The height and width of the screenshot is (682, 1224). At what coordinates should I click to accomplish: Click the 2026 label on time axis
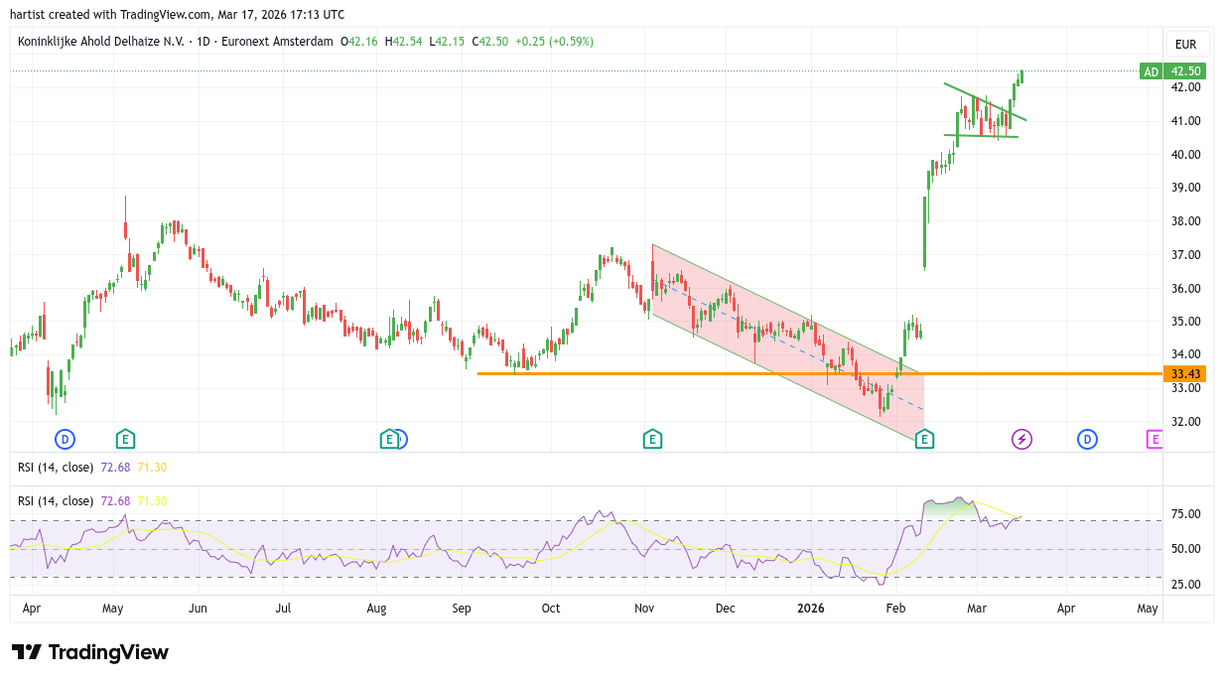811,608
